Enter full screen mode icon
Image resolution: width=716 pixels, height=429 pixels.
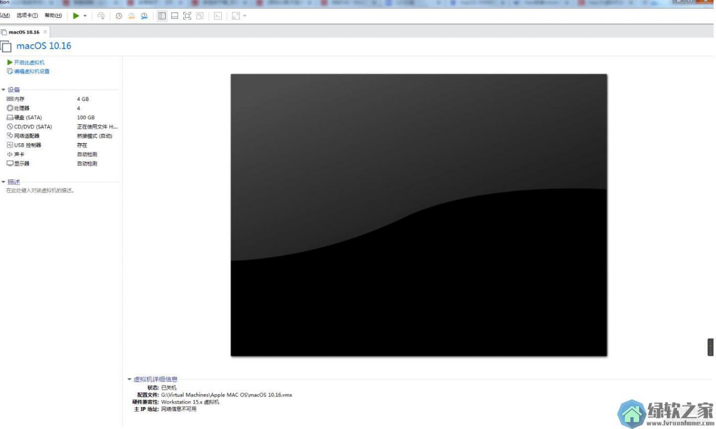point(187,16)
